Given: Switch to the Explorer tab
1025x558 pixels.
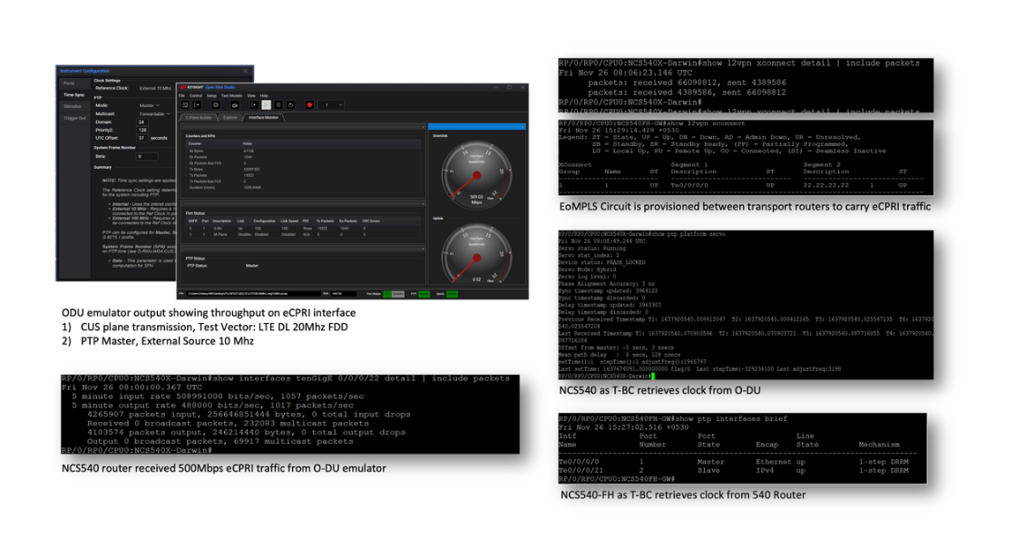Looking at the screenshot, I should pyautogui.click(x=230, y=117).
